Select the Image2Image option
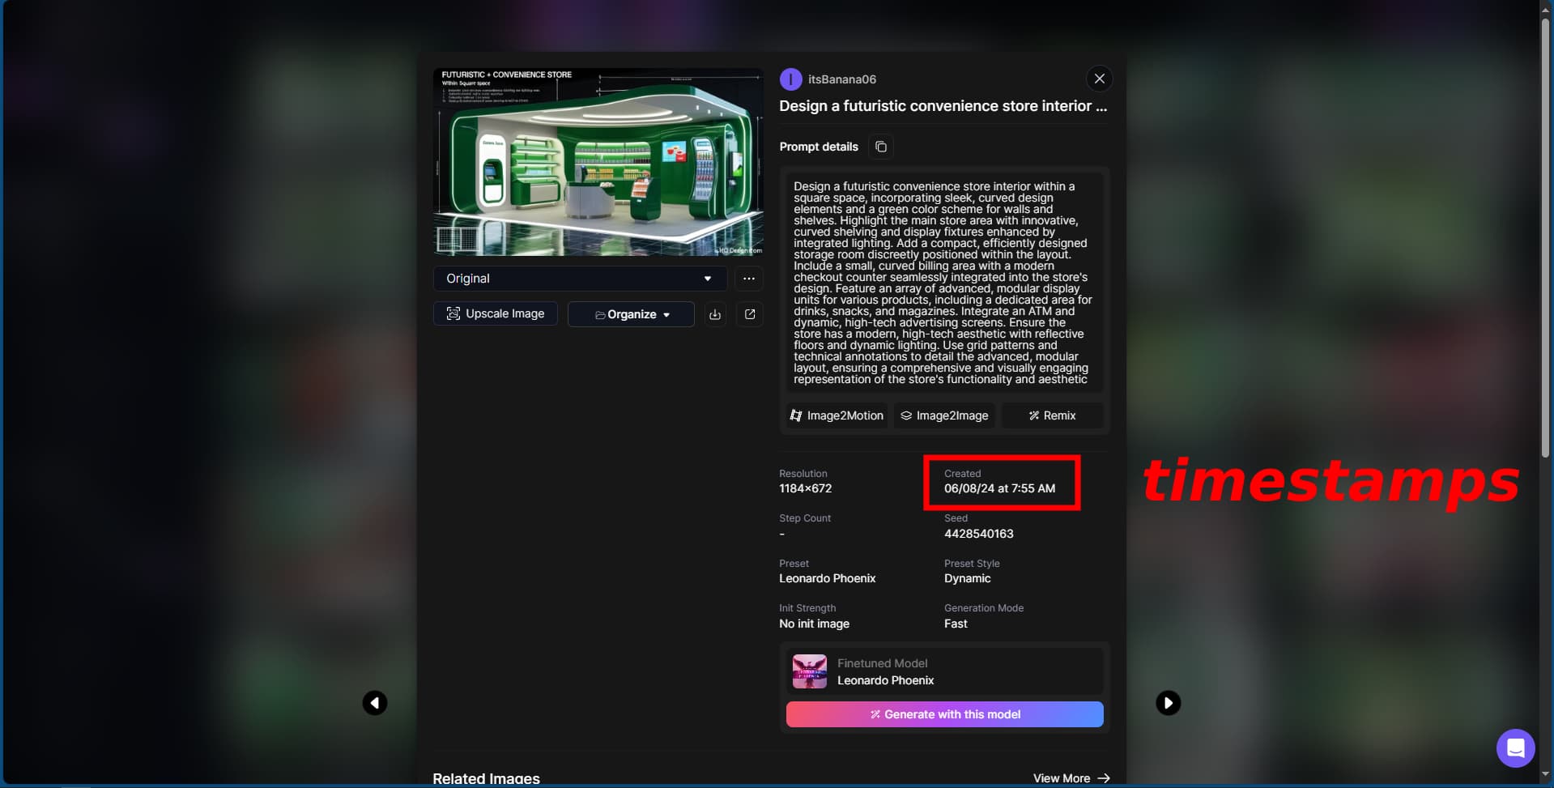 pos(944,415)
